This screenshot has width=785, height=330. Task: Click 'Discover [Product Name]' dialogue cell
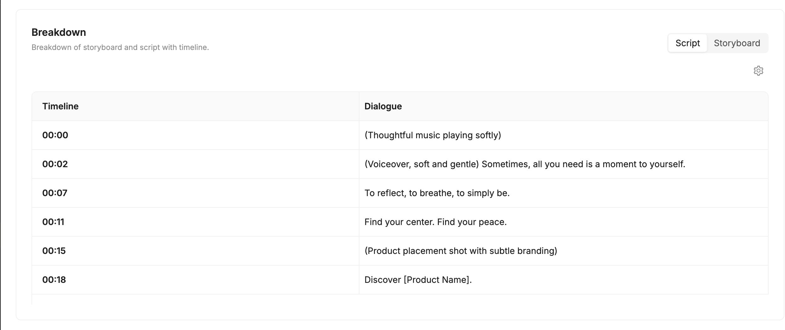(x=418, y=280)
